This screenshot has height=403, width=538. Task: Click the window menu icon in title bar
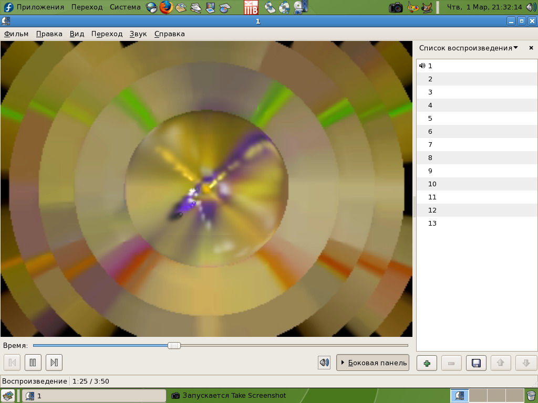coord(6,21)
